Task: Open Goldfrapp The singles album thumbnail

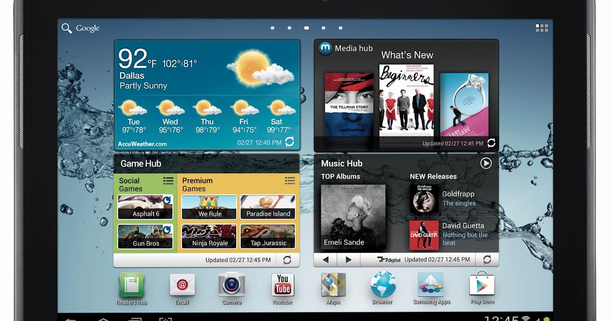Action: point(424,199)
